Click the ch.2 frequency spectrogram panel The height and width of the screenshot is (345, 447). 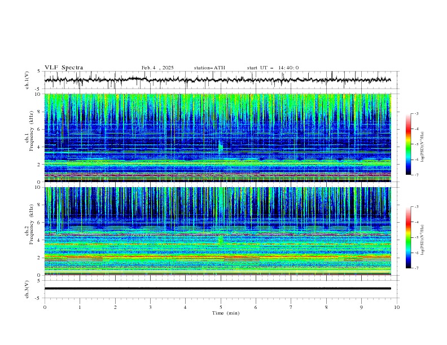217,231
